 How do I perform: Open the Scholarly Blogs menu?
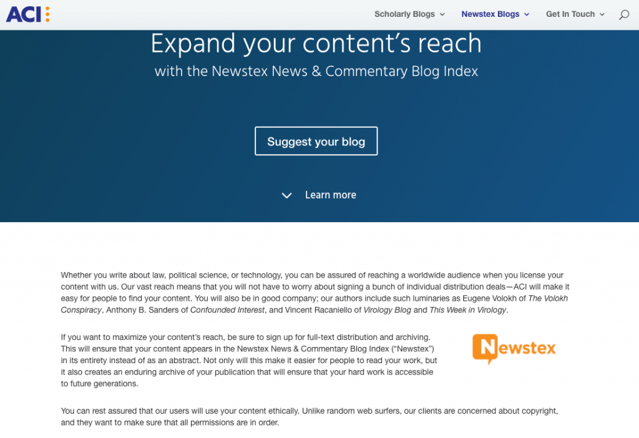coord(409,14)
